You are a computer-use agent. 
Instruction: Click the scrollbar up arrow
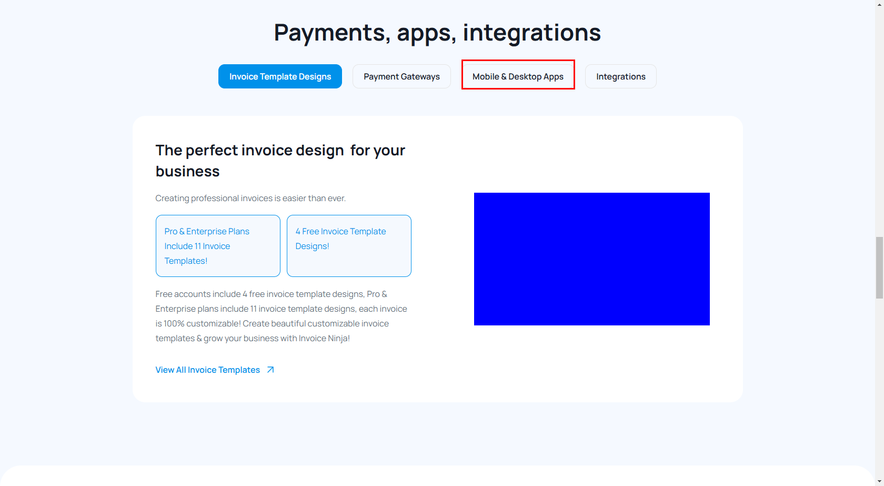pyautogui.click(x=879, y=4)
